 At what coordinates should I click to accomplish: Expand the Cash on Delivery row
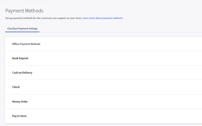[x=104, y=73]
